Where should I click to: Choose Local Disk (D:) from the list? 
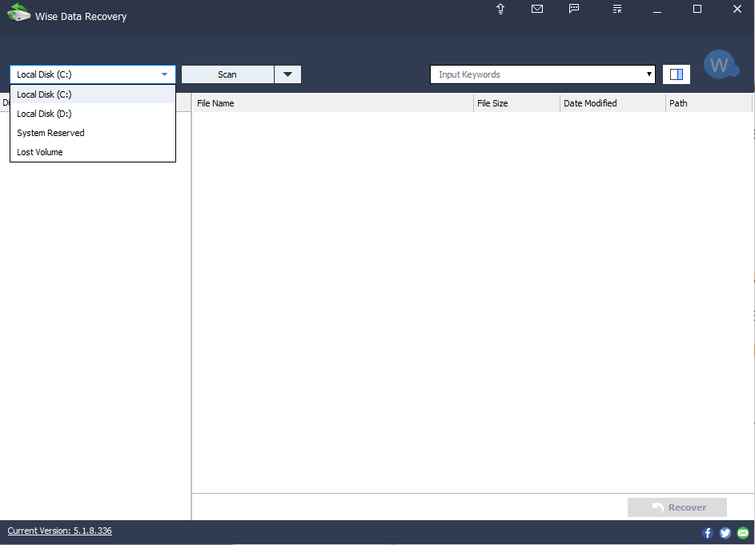tap(93, 114)
